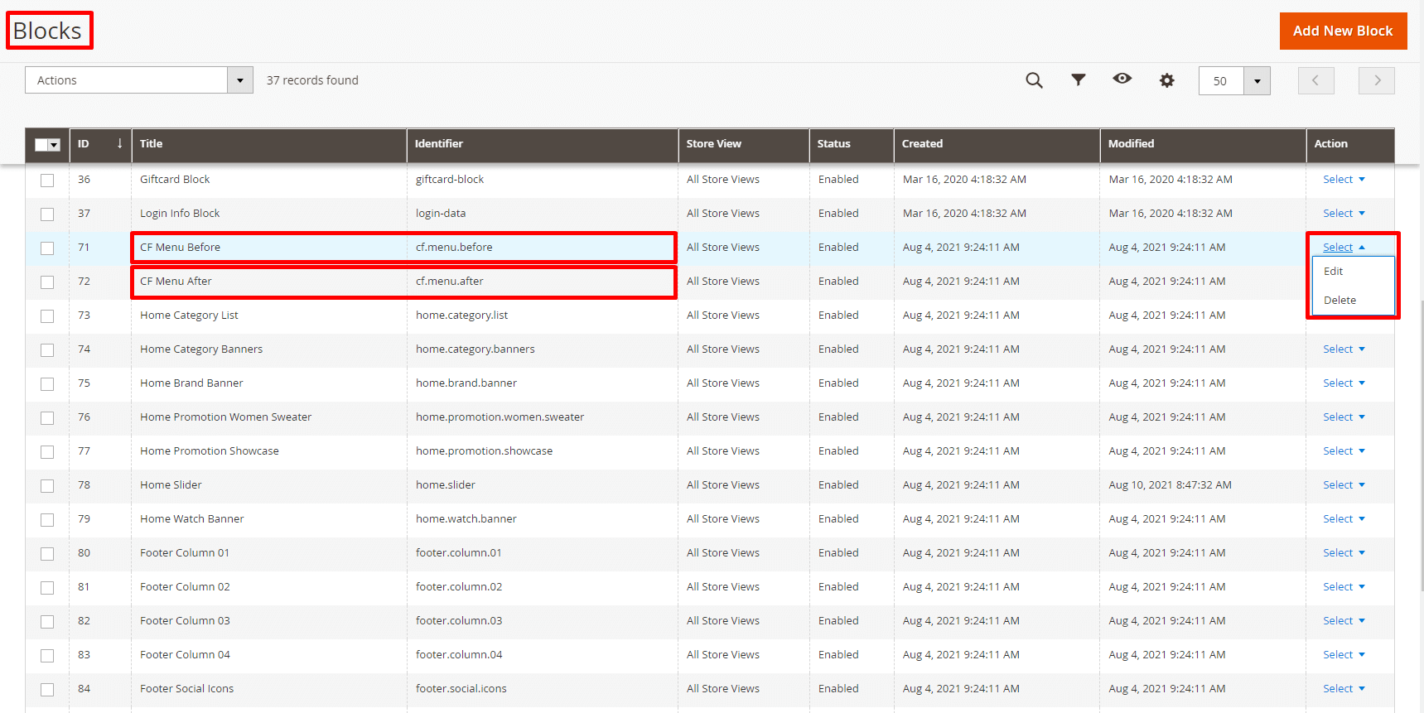Check the box for Giftcard Block row
Viewport: 1424px width, 713px height.
point(47,180)
